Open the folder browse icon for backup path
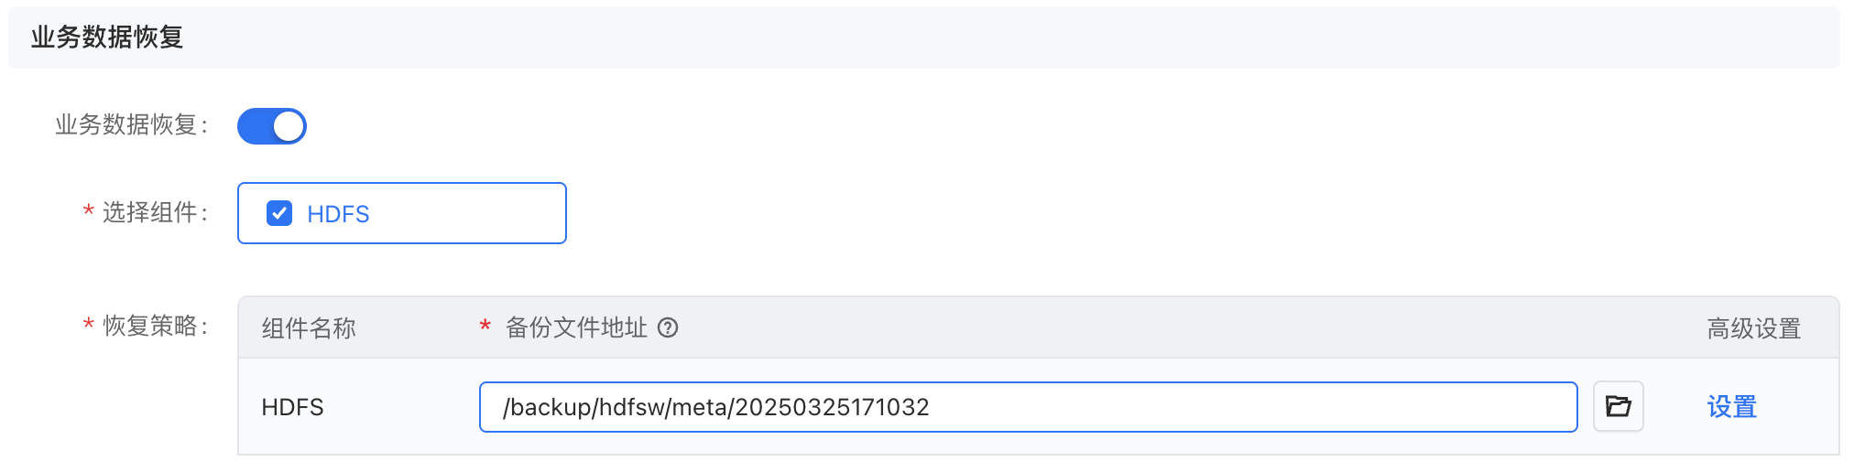This screenshot has height=461, width=1876. pyautogui.click(x=1619, y=406)
